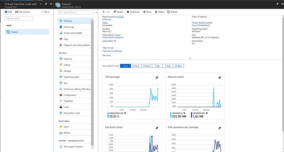This screenshot has height=152, width=284.
Task: Pin the Disk bytes (total) chart
Action: (x=157, y=128)
